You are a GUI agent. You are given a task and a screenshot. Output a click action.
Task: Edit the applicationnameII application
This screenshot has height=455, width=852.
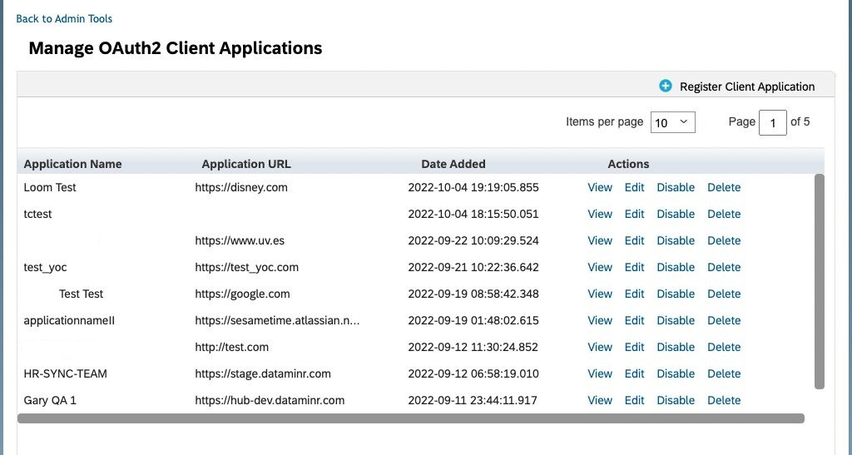[x=634, y=320]
